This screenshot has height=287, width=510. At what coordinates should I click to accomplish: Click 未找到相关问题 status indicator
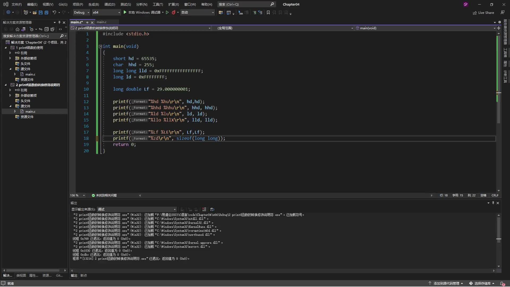[x=104, y=195]
